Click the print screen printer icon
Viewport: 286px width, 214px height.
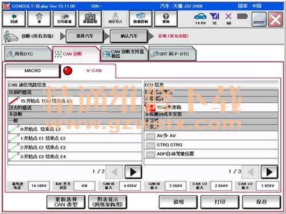tap(65, 18)
